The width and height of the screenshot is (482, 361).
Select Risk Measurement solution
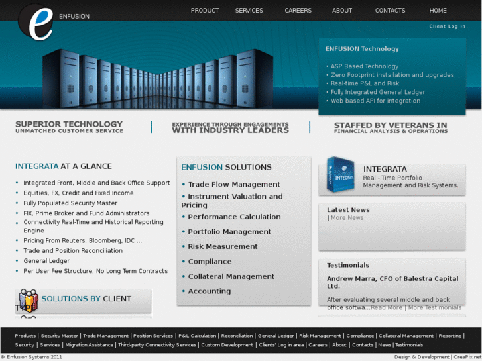pyautogui.click(x=223, y=246)
